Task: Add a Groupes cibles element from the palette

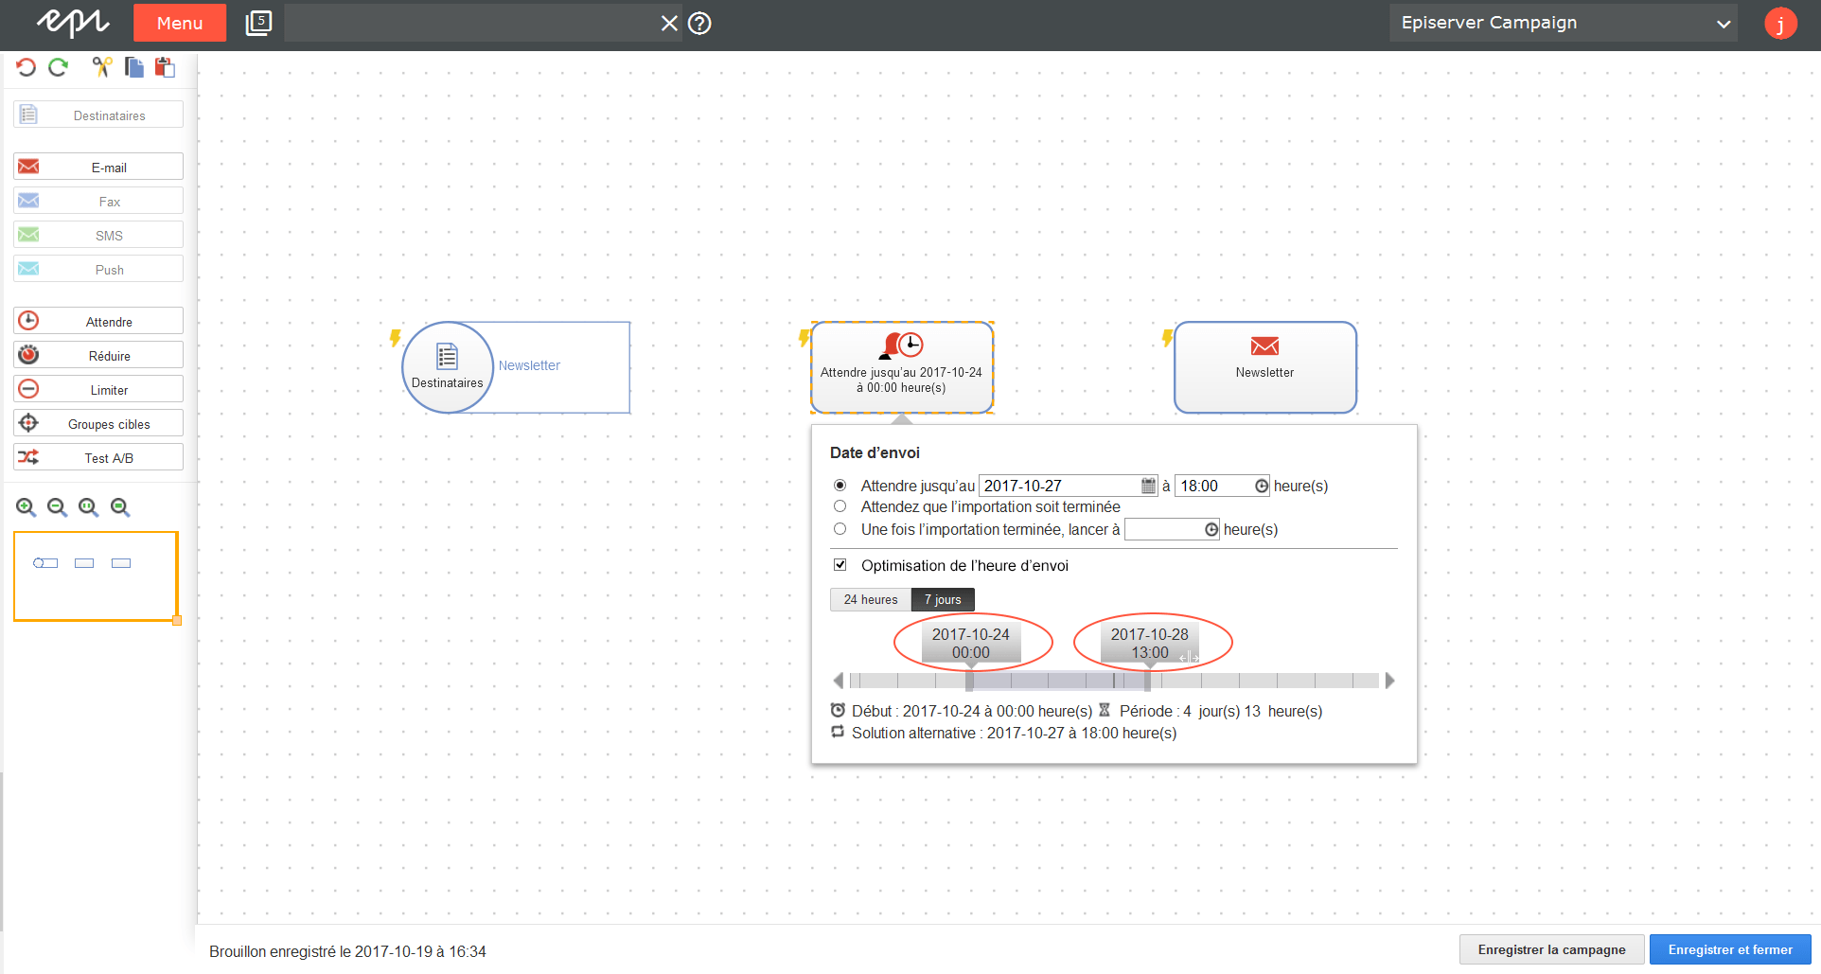Action: [98, 423]
